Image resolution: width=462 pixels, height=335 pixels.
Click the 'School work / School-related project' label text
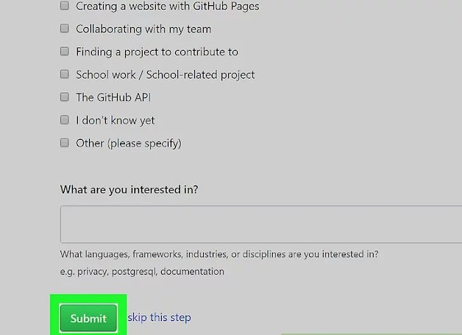click(166, 74)
